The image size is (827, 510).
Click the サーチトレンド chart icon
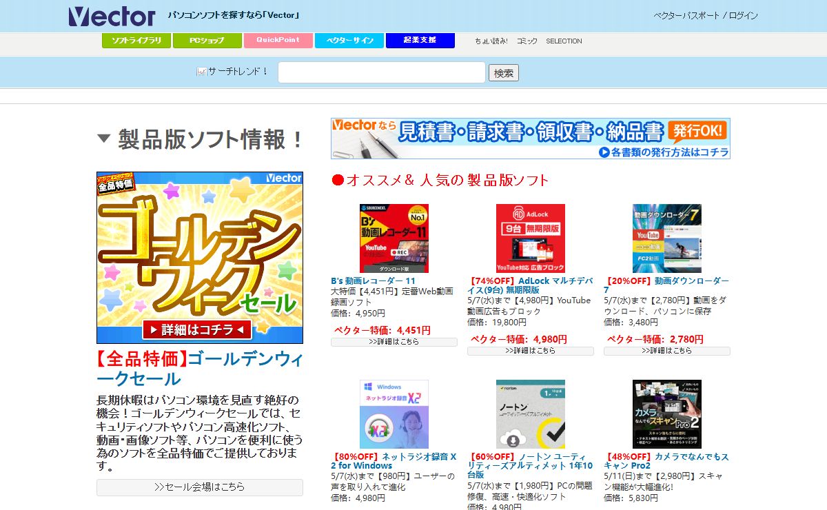click(201, 72)
